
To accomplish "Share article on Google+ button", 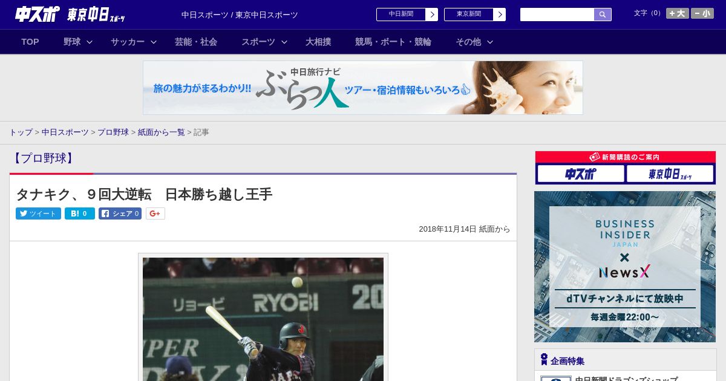I will point(155,213).
